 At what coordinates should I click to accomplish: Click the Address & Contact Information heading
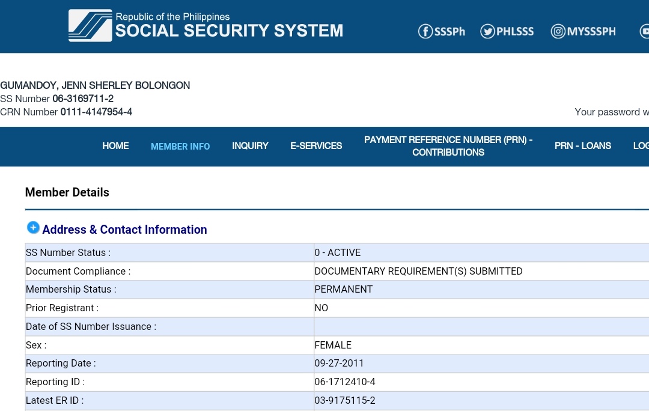click(x=124, y=230)
